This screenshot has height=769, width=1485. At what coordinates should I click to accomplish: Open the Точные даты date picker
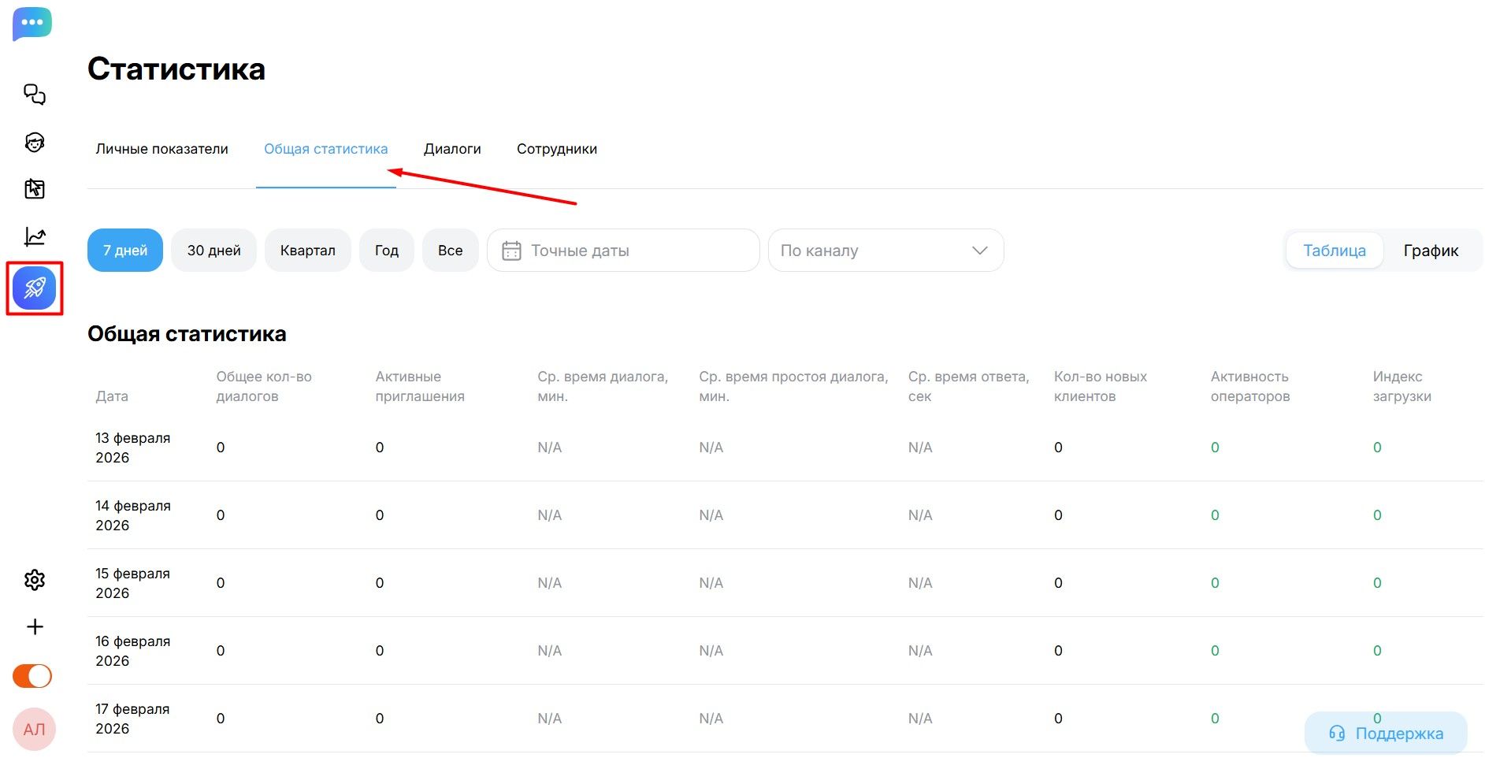click(x=623, y=251)
